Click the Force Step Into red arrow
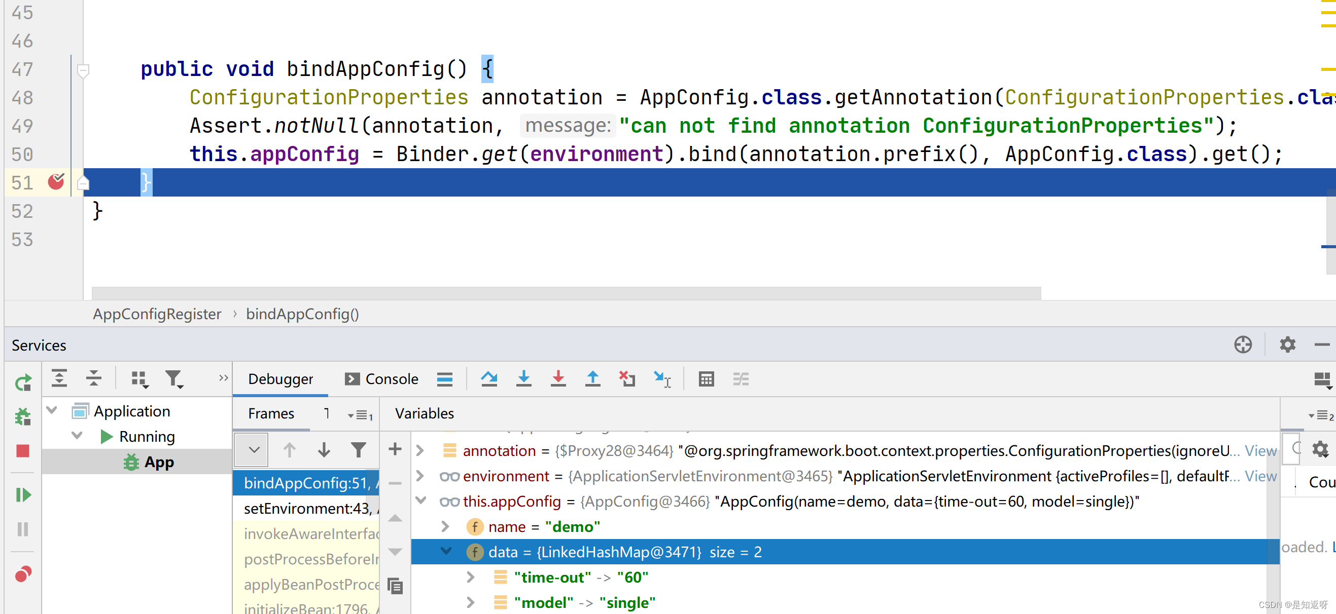This screenshot has height=614, width=1336. pyautogui.click(x=558, y=379)
